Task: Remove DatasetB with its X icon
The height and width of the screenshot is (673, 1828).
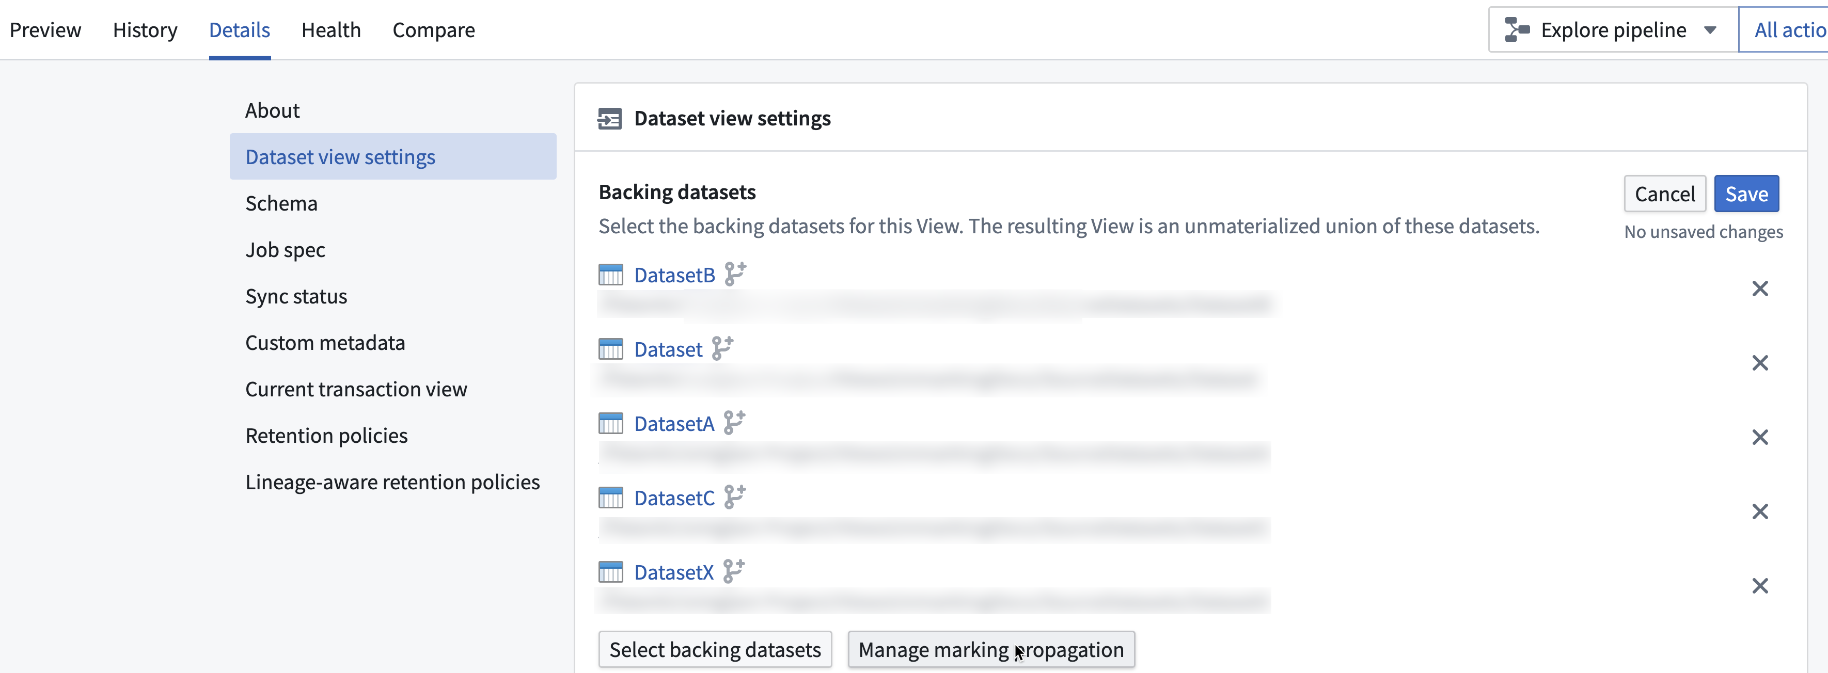Action: [x=1759, y=289]
